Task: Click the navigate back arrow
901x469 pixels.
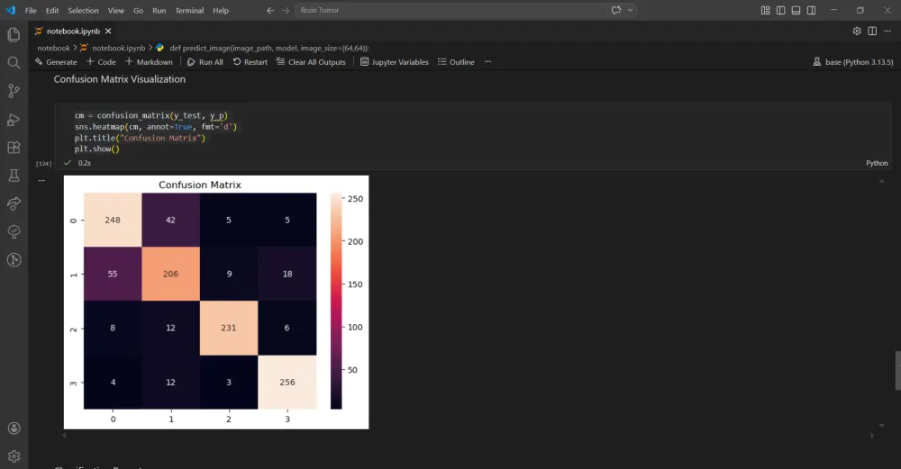Action: [270, 10]
